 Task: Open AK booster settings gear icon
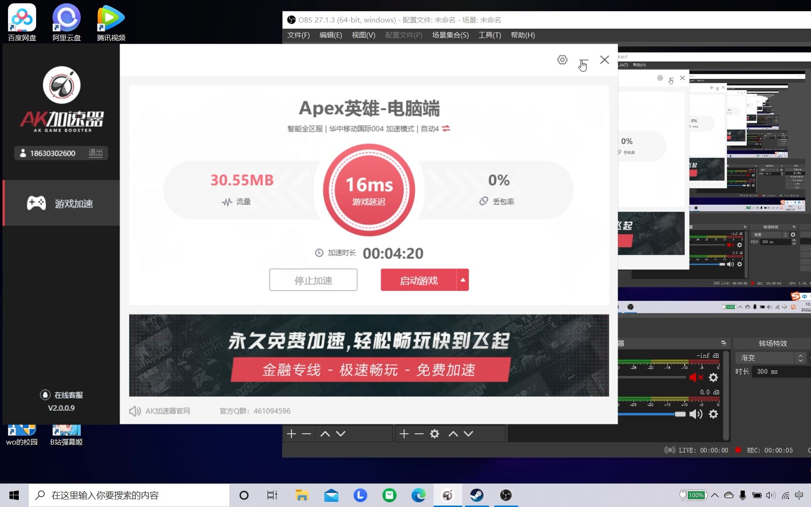coord(562,60)
